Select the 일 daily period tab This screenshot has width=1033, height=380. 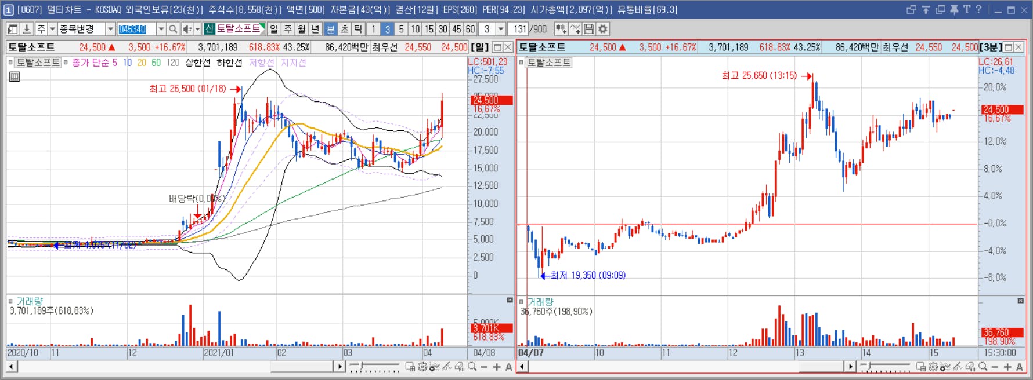274,29
